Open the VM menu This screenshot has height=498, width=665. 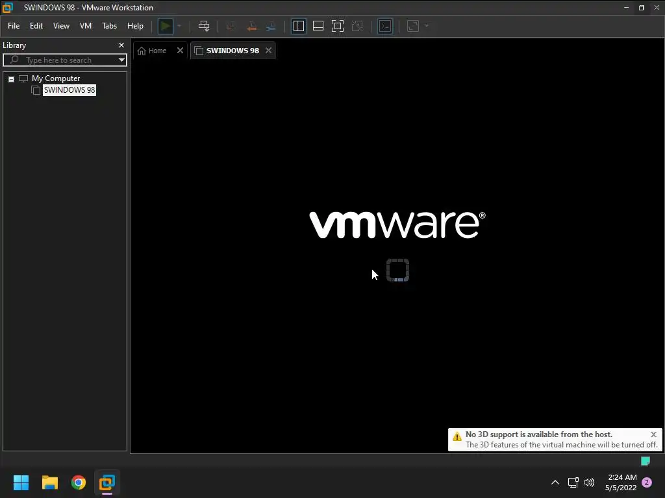86,26
